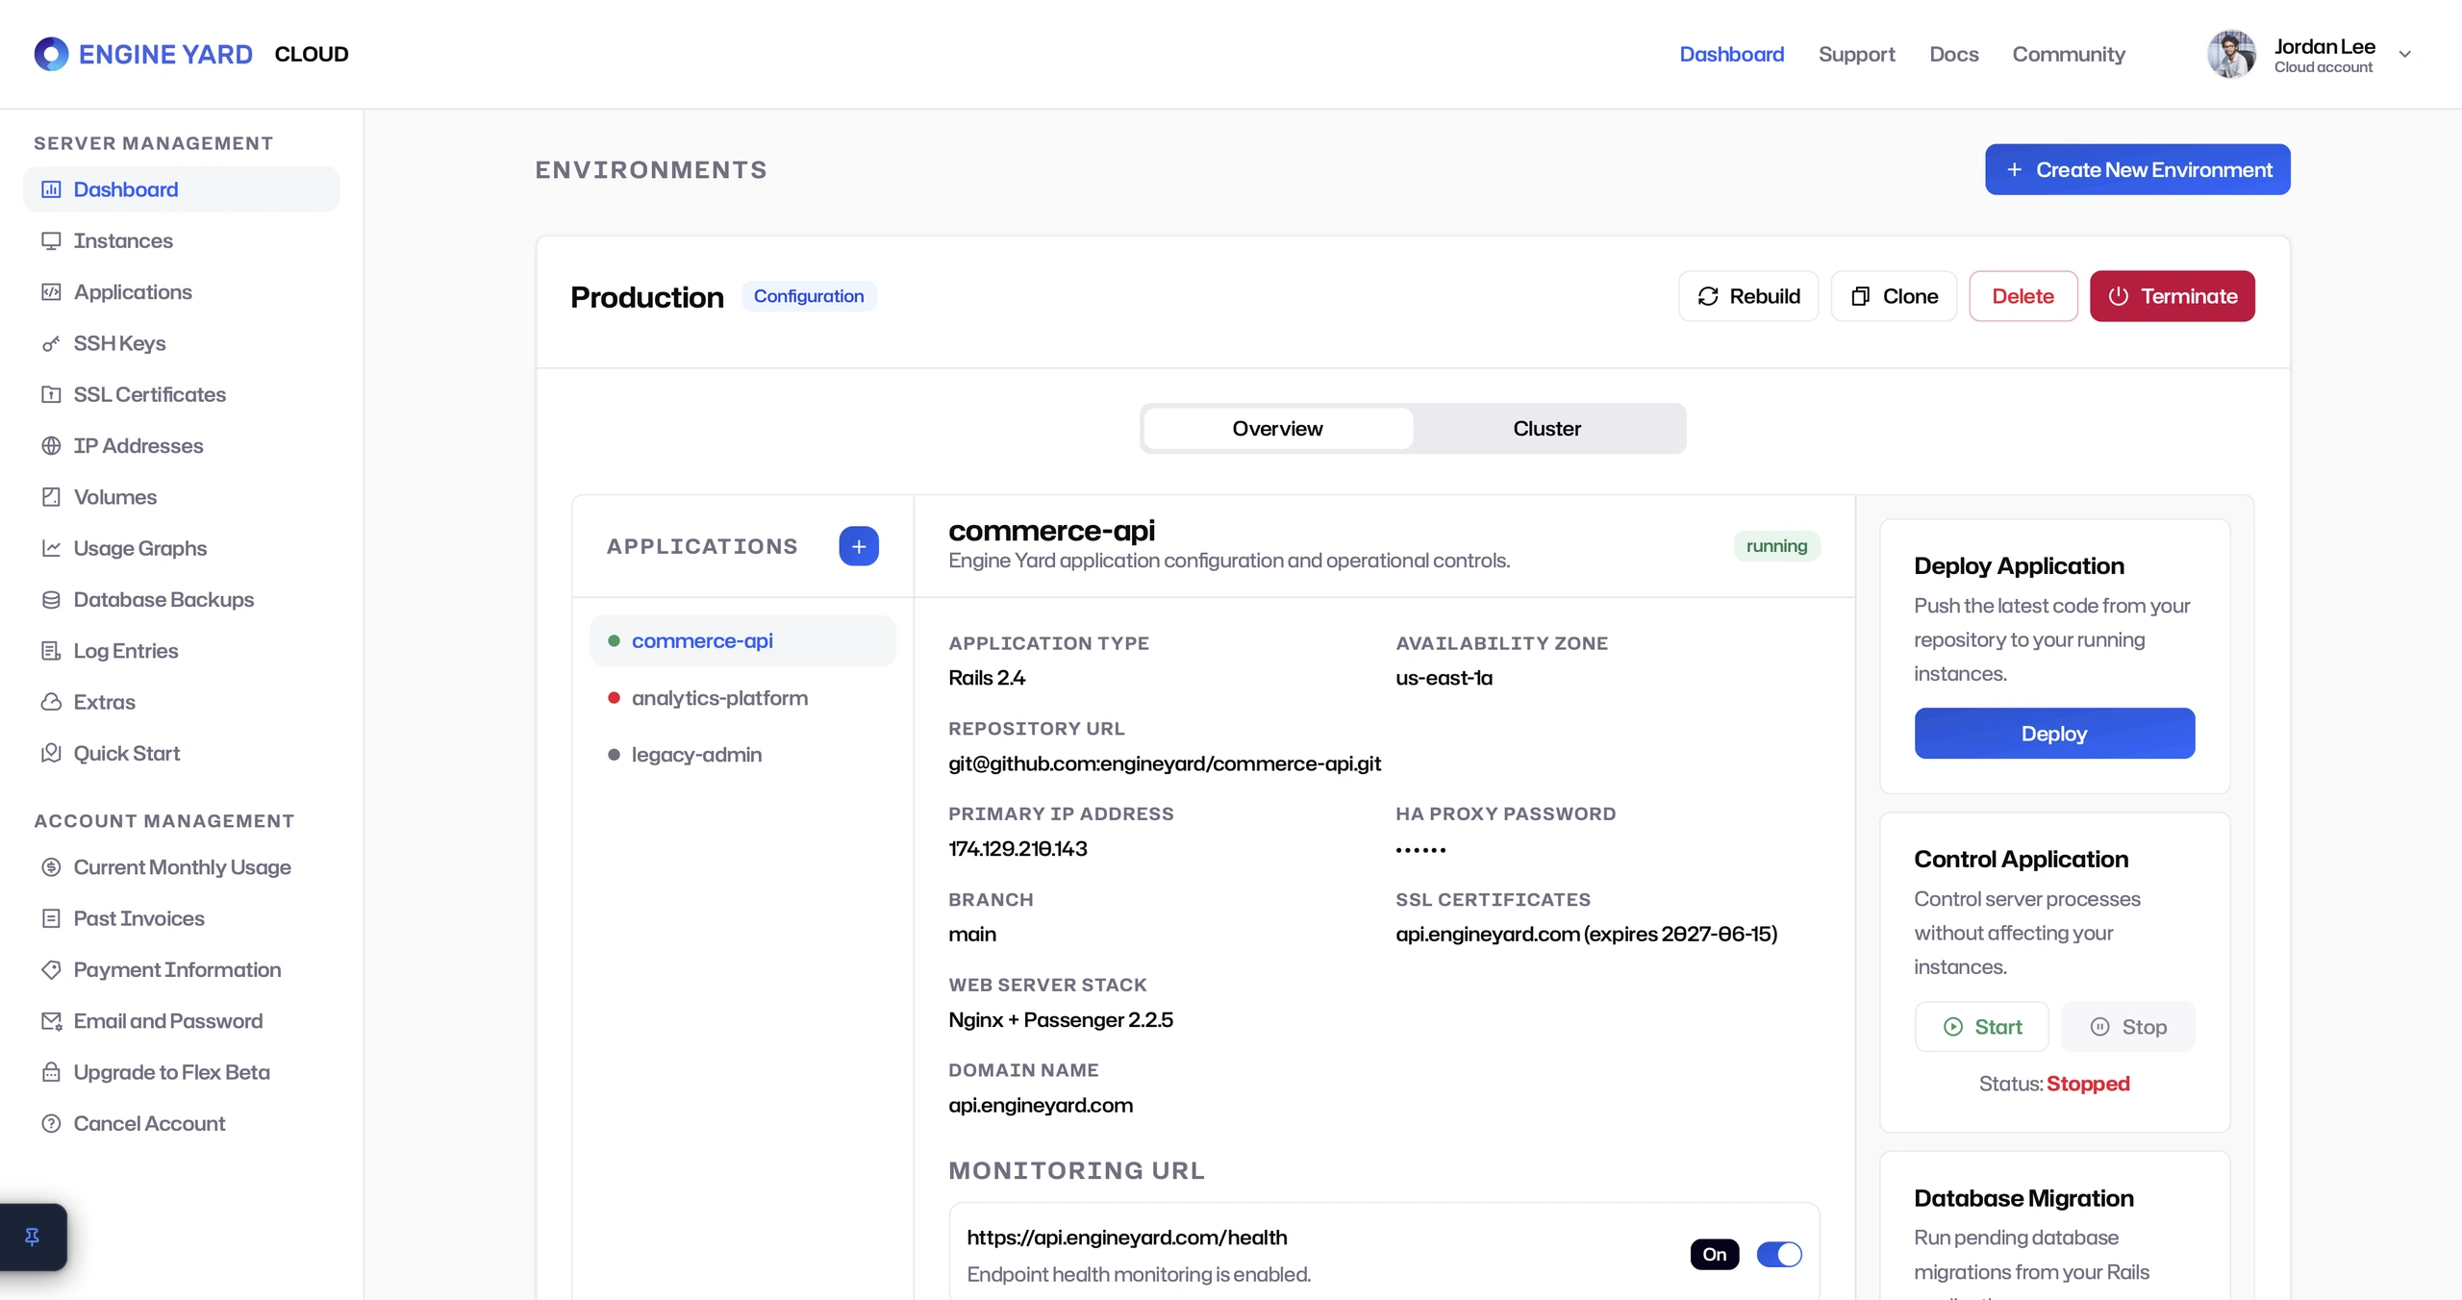
Task: Open the Configuration link next to Production
Action: click(x=809, y=296)
